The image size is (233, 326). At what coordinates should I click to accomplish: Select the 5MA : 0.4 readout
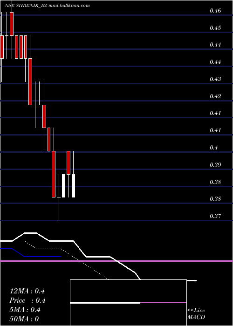25,310
